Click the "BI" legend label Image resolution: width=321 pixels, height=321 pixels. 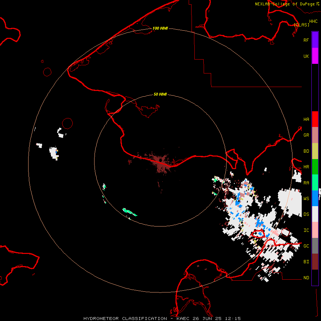tap(306, 262)
